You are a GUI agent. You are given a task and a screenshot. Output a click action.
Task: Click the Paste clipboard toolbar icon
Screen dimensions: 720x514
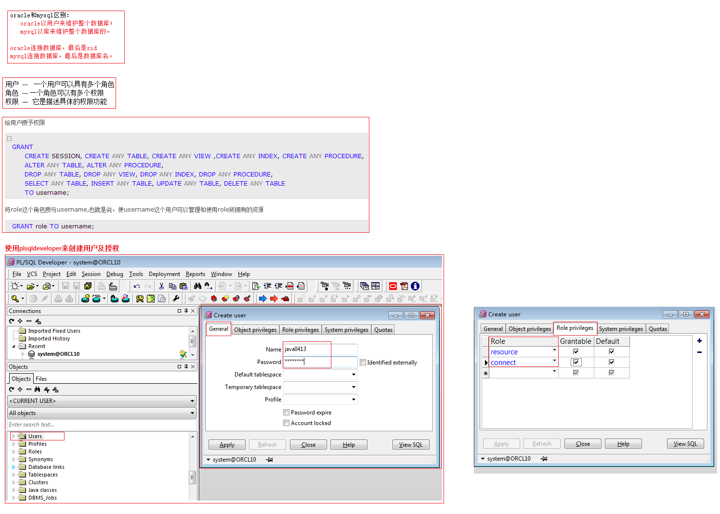tap(183, 286)
